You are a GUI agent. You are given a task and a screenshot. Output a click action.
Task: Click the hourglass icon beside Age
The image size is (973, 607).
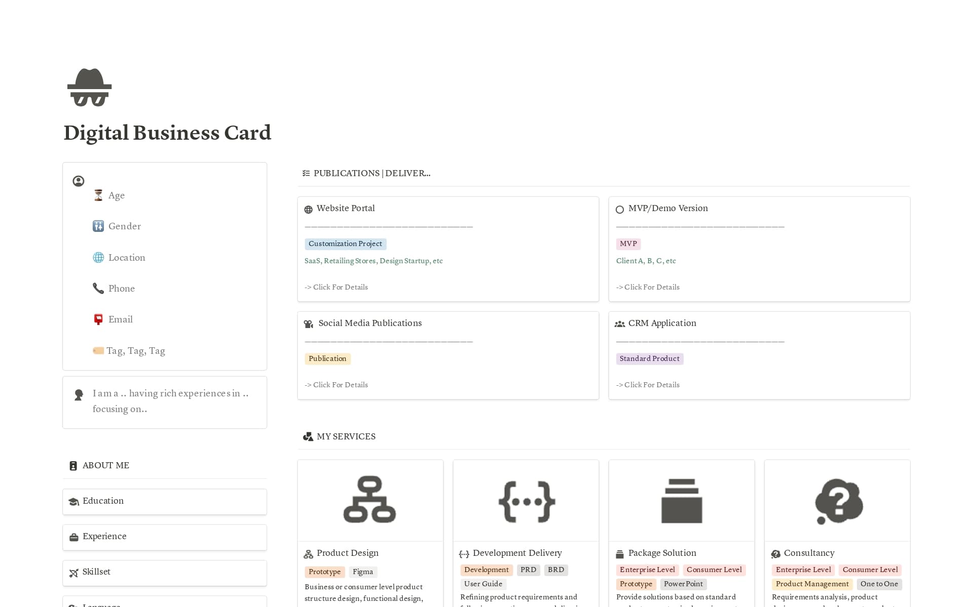(98, 195)
